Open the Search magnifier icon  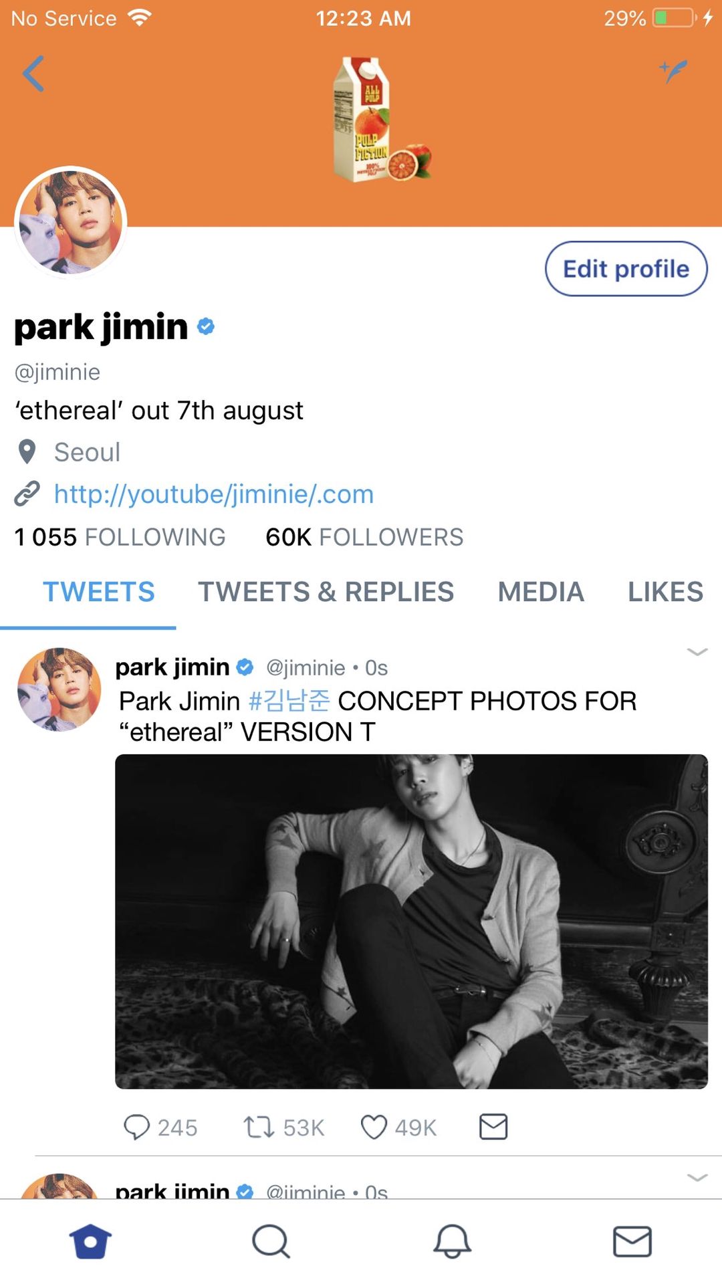click(271, 1241)
